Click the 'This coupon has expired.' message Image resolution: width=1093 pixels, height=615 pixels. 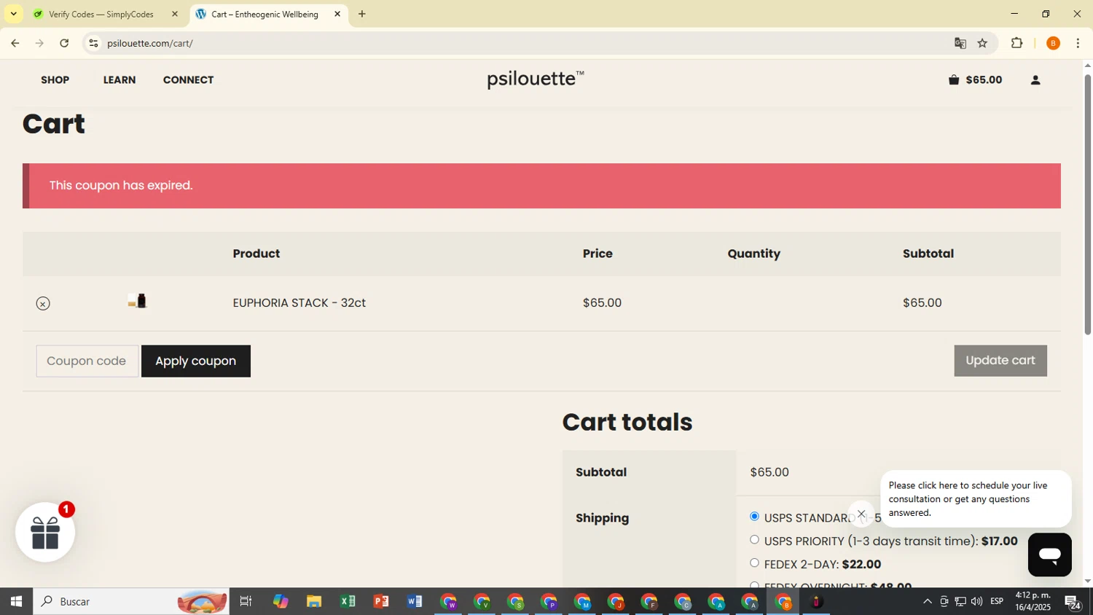tap(121, 186)
